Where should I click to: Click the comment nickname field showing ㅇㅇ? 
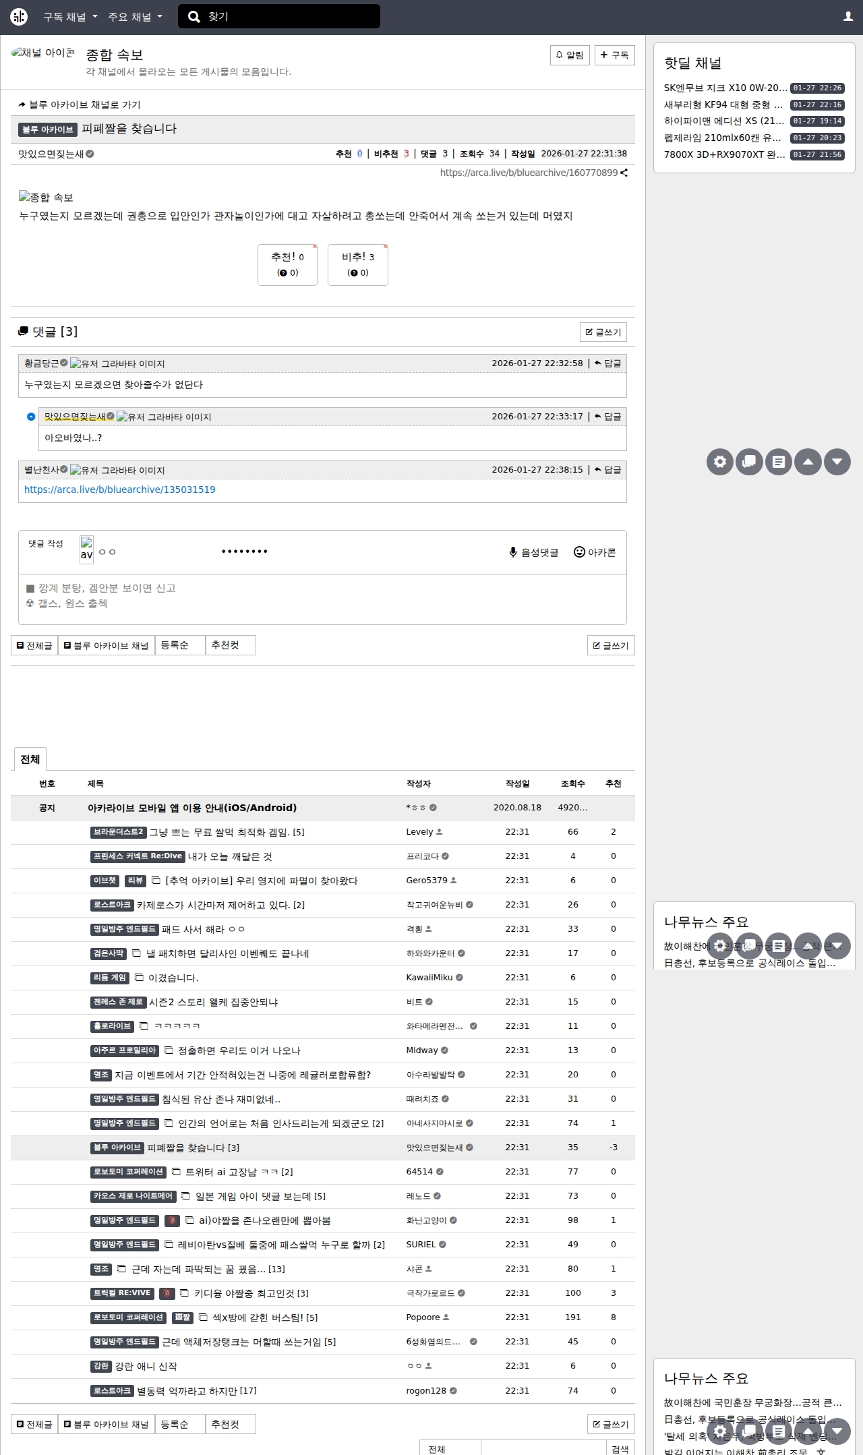(155, 552)
